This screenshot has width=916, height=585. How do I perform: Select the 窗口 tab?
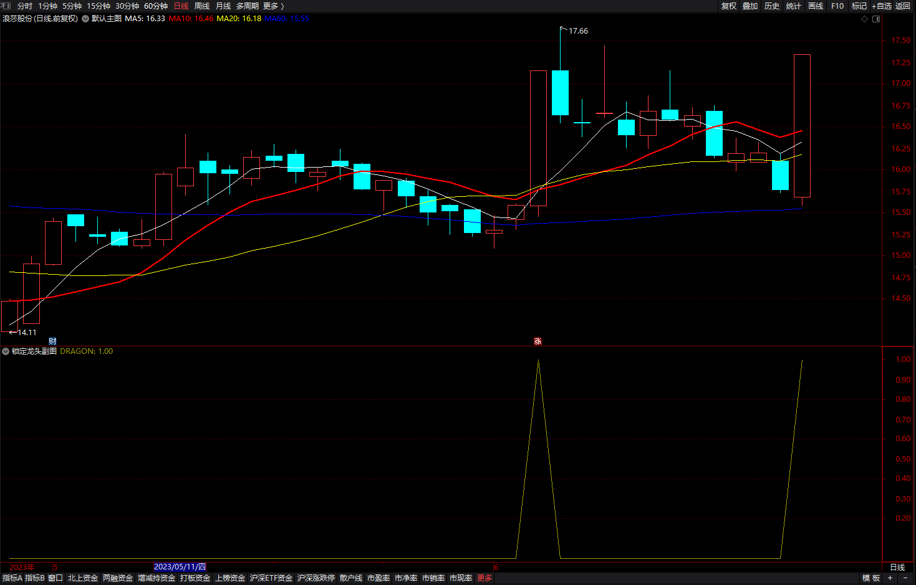click(x=55, y=578)
